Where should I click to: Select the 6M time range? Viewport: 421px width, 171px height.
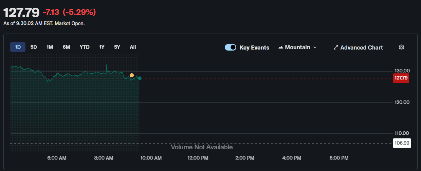(66, 47)
